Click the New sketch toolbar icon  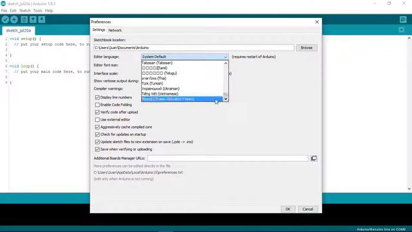click(x=24, y=19)
